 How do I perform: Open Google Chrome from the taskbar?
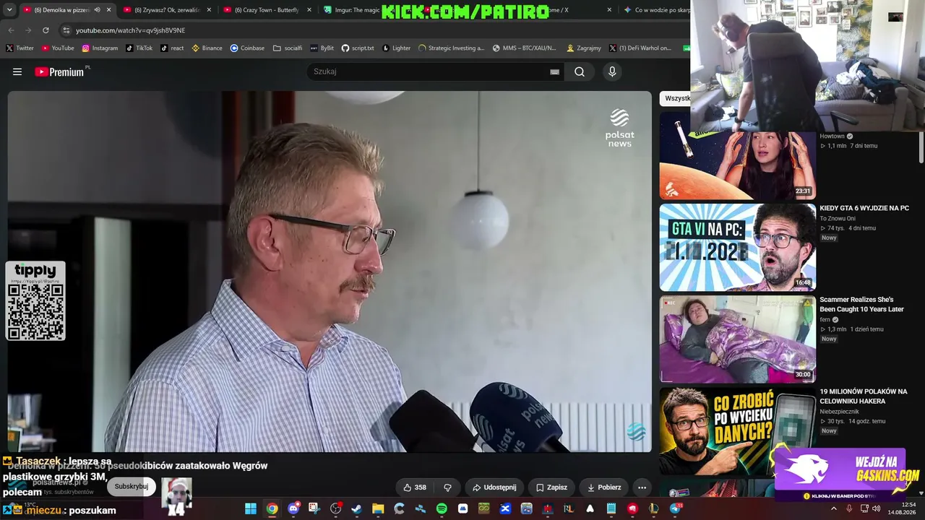click(272, 508)
